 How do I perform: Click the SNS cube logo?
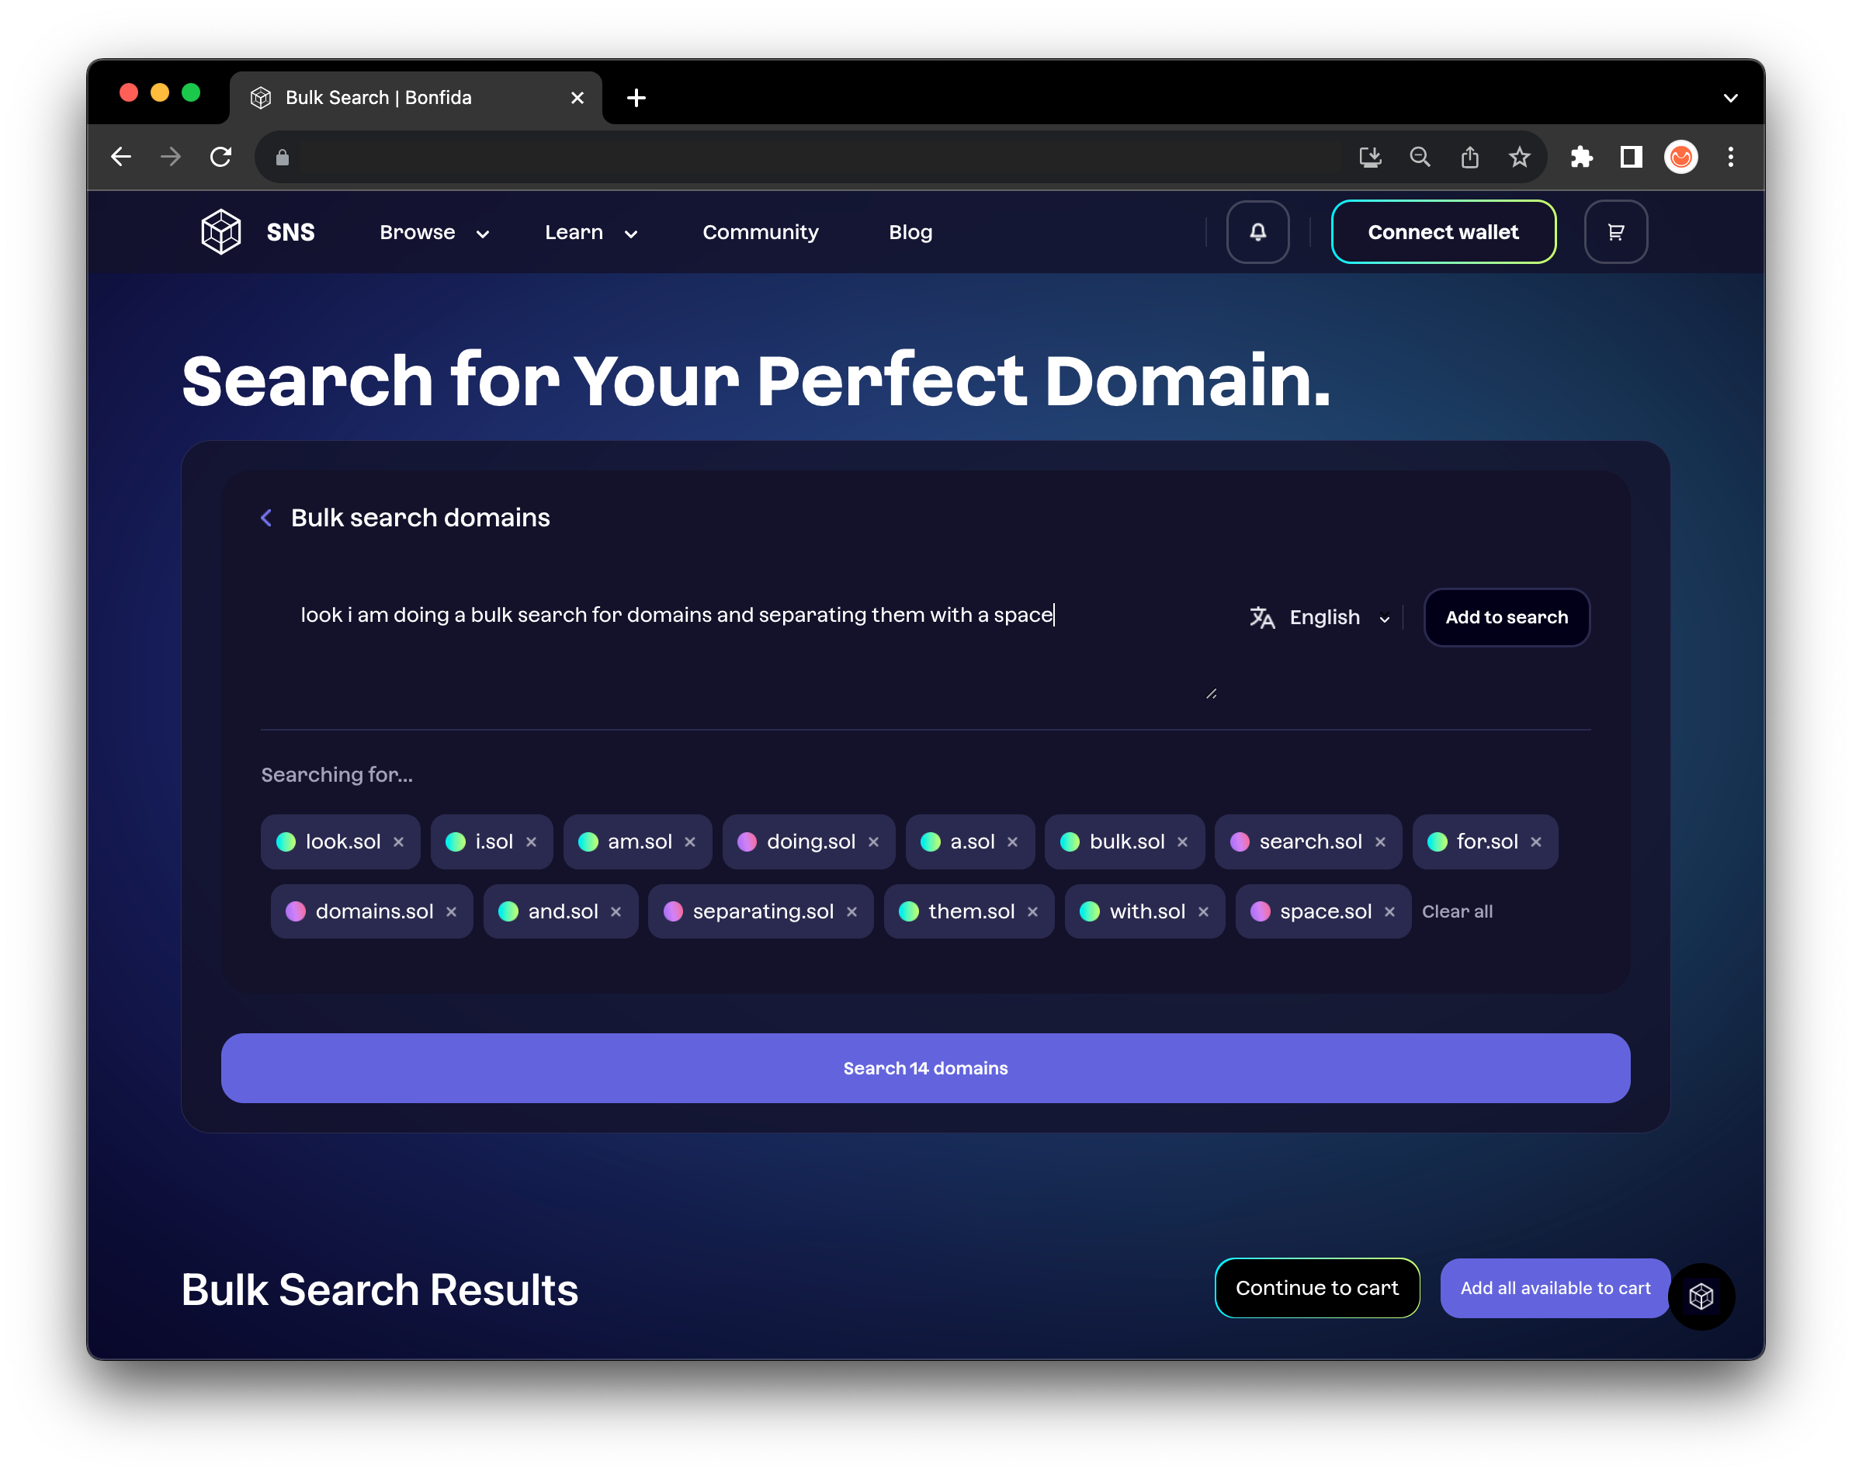tap(220, 232)
